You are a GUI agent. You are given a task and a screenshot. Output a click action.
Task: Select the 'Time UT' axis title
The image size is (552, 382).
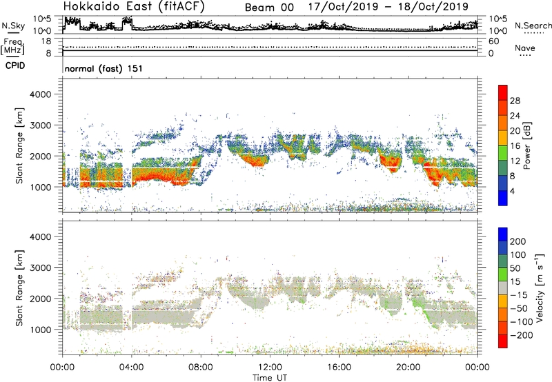(x=270, y=378)
